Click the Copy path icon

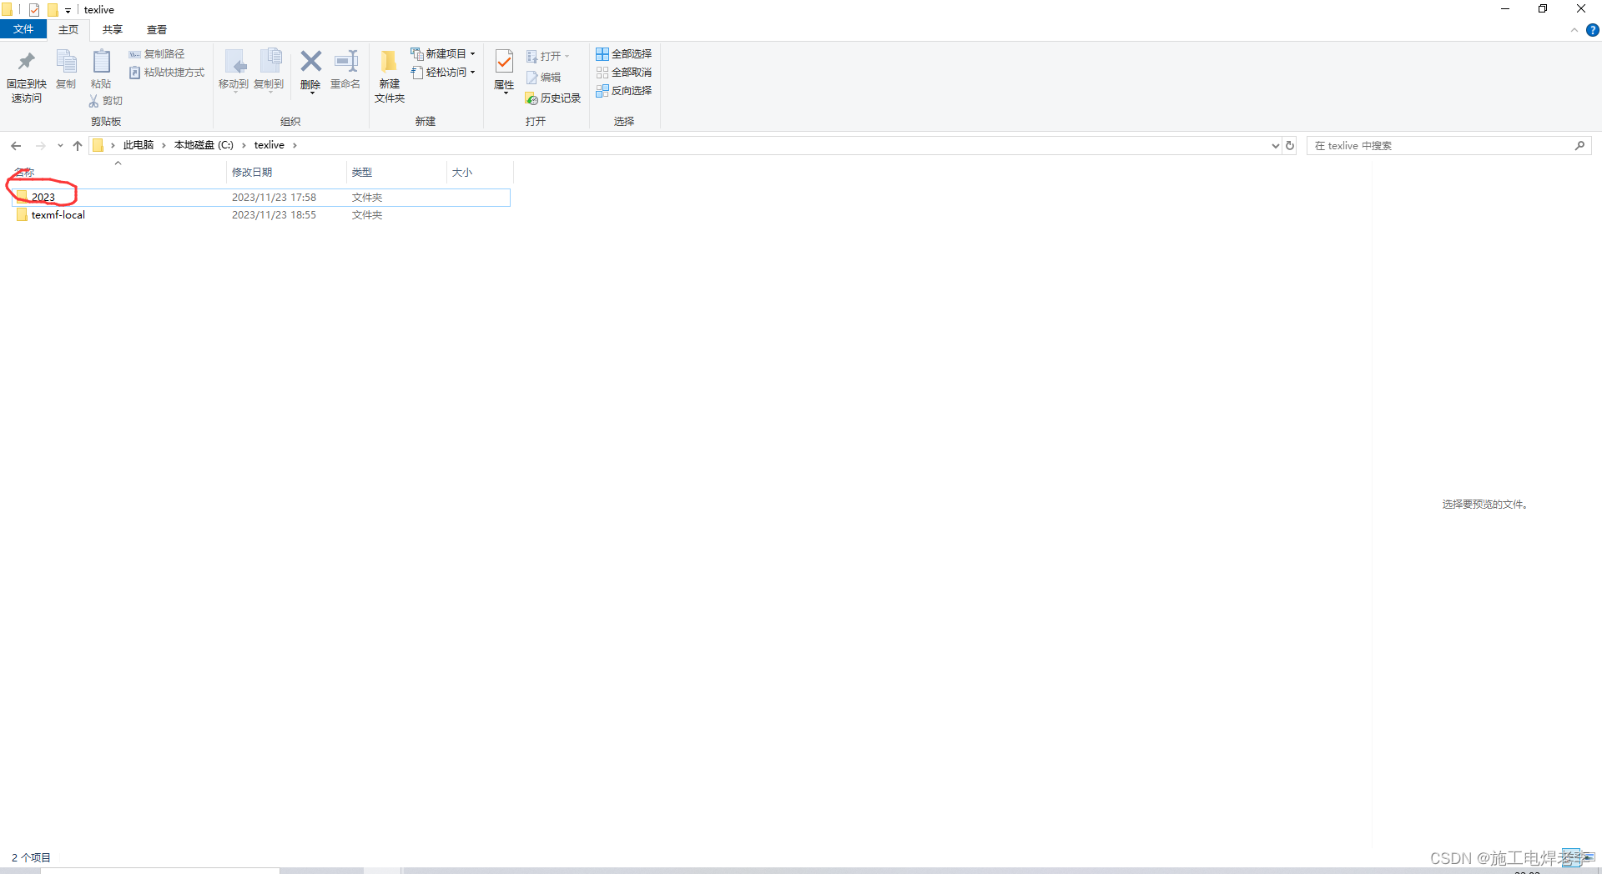(134, 54)
